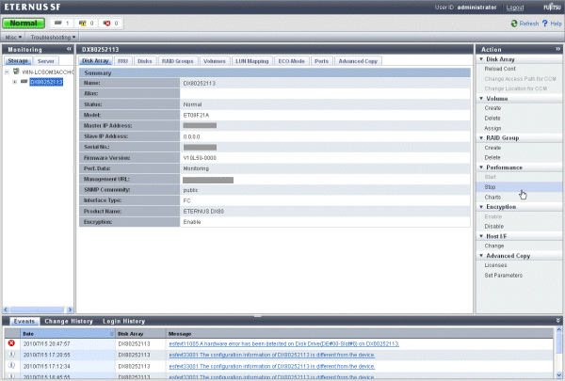The width and height of the screenshot is (565, 381).
Task: Click the disk array icon in tree
Action: point(24,82)
